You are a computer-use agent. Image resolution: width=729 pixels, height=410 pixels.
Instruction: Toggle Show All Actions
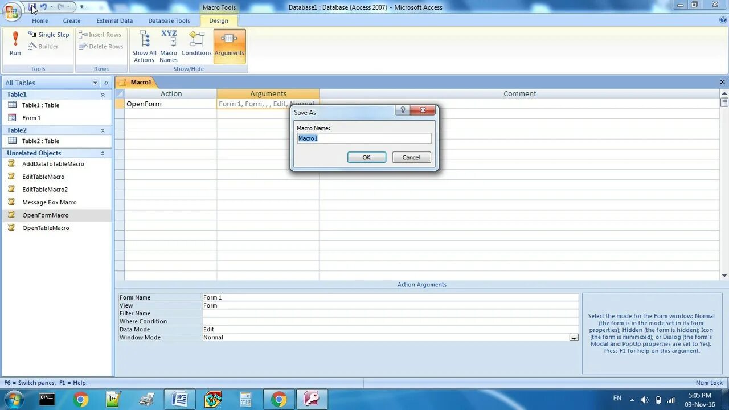[144, 46]
